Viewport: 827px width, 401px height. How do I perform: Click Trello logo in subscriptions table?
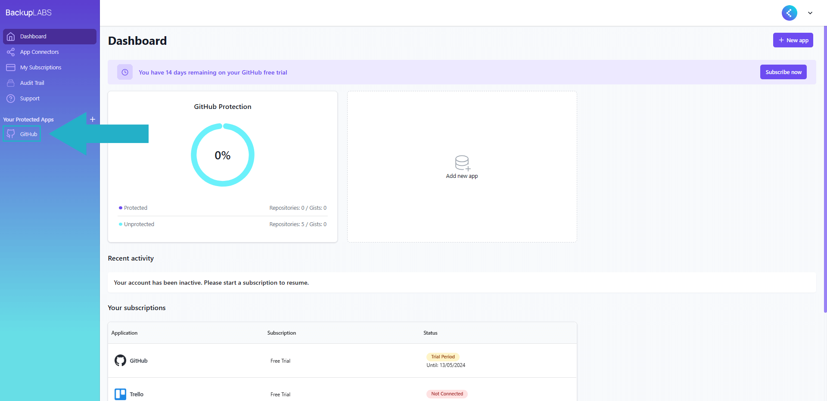(x=120, y=394)
